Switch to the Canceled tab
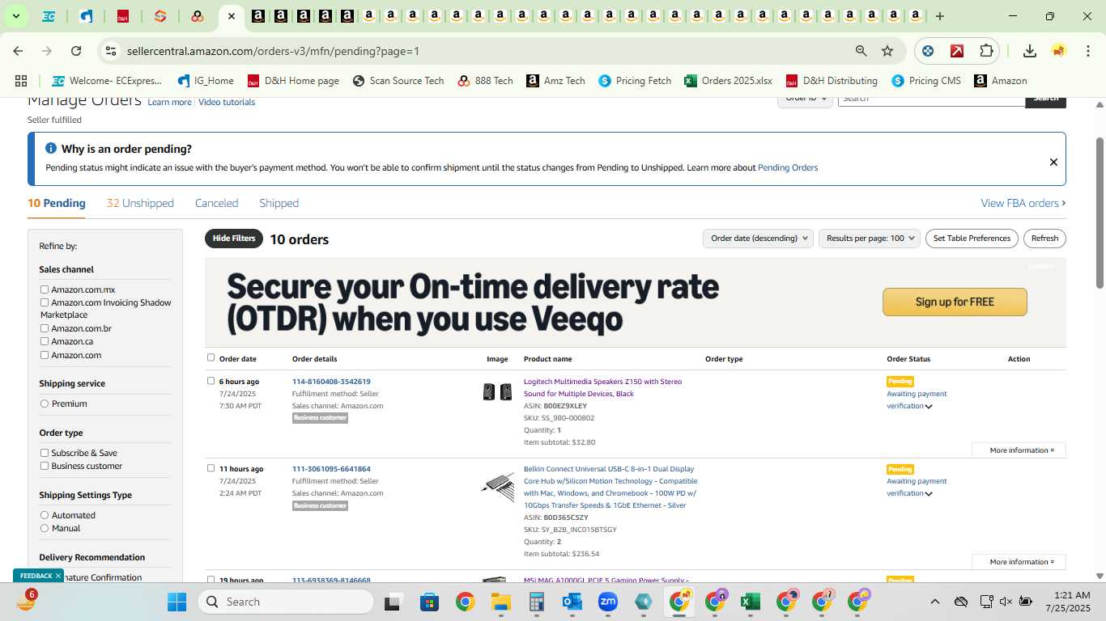The height and width of the screenshot is (621, 1106). tap(216, 203)
